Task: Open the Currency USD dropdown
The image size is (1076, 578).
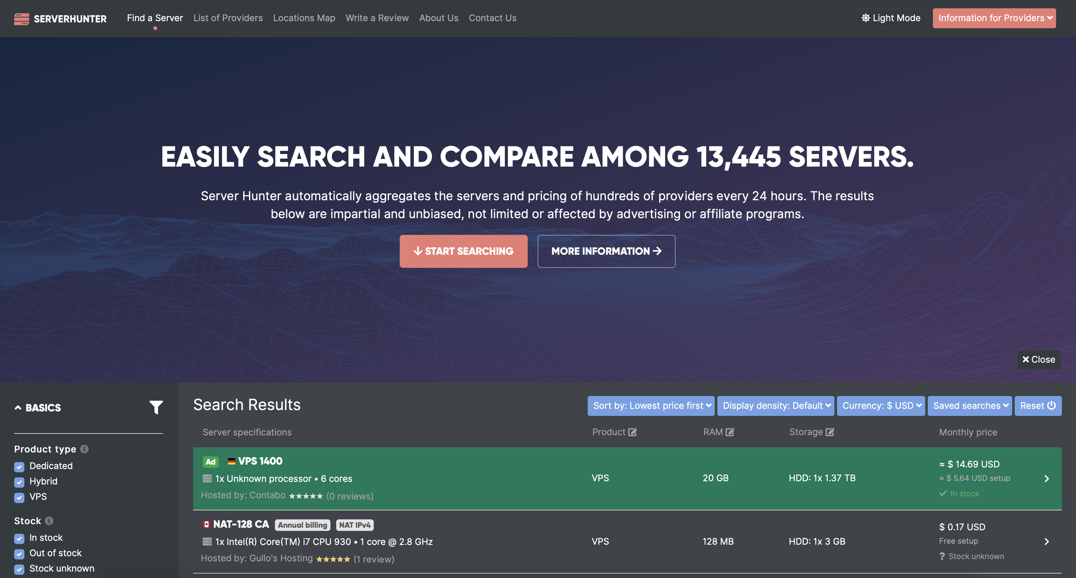Action: click(x=881, y=406)
